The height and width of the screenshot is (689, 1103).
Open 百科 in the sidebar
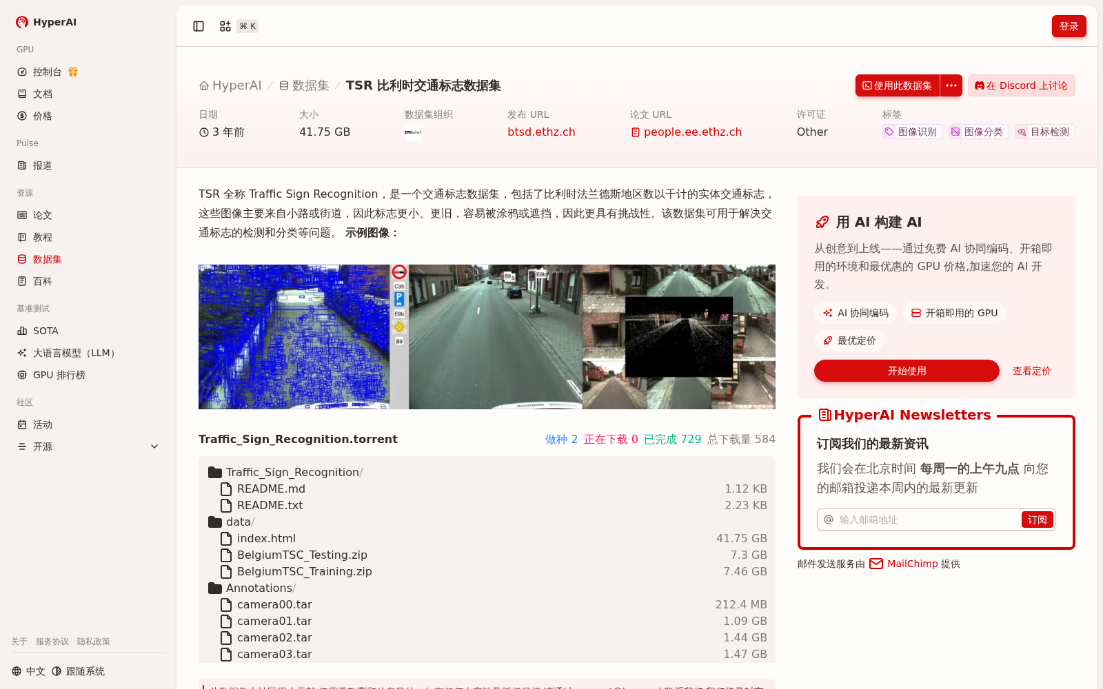42,281
